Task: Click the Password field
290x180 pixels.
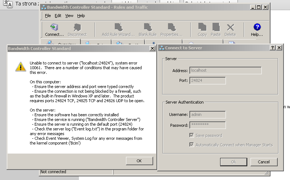Action: click(207, 125)
